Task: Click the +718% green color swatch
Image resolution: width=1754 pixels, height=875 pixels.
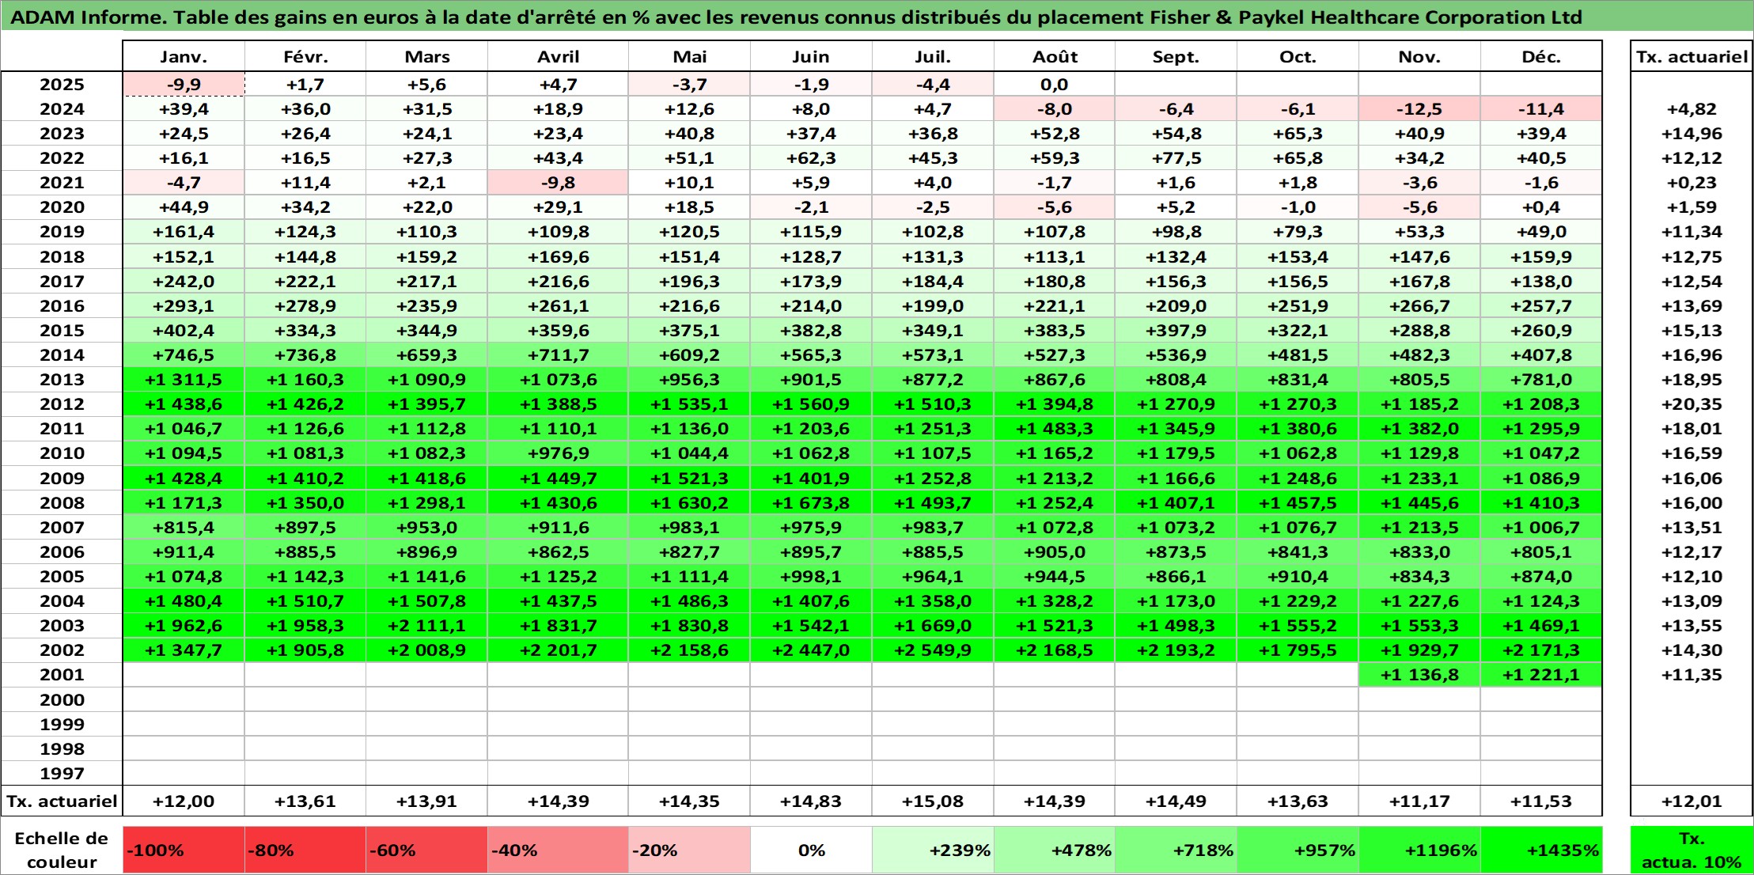Action: [x=1176, y=850]
